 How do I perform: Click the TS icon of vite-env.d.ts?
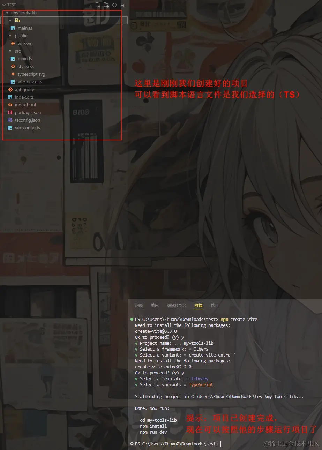click(x=13, y=82)
